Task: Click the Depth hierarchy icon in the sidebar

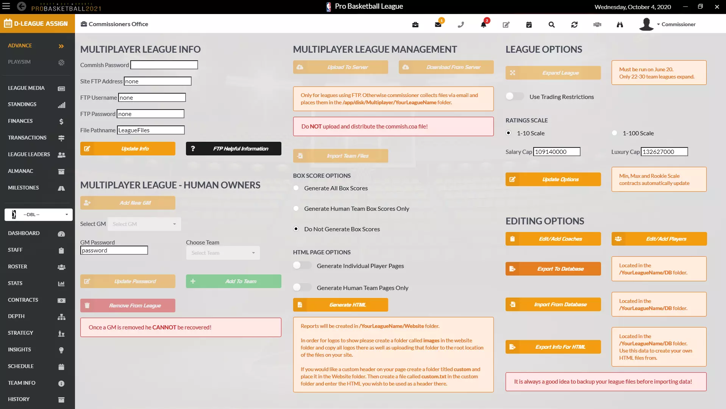Action: (x=61, y=317)
